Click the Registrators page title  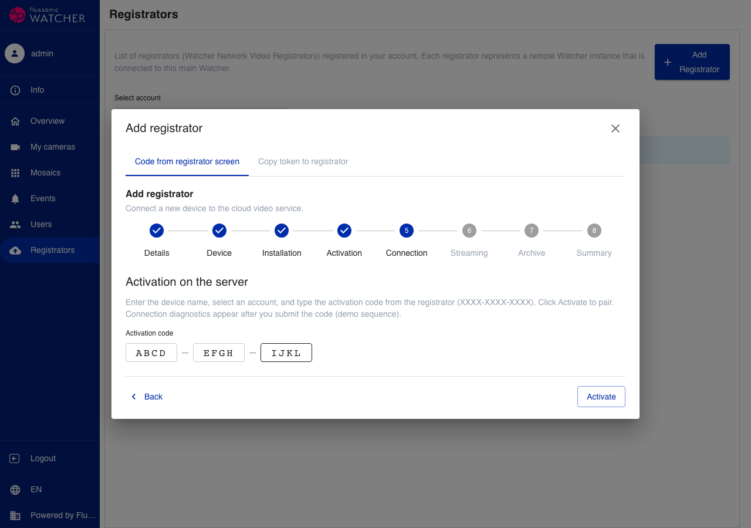point(144,14)
